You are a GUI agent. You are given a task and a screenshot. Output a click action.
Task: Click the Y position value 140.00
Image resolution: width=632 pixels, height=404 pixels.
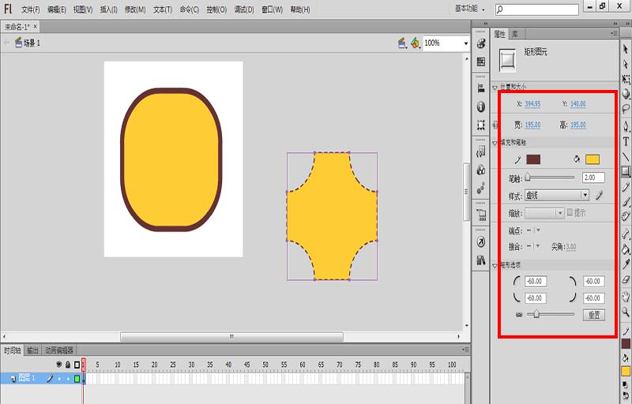(x=578, y=104)
